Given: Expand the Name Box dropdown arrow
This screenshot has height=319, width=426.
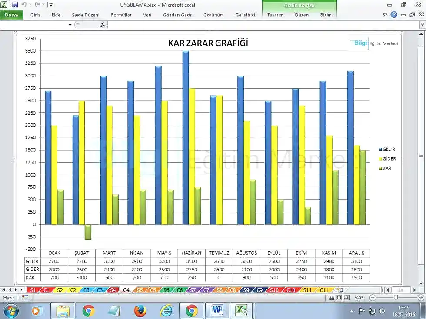Looking at the screenshot, I should [70, 25].
